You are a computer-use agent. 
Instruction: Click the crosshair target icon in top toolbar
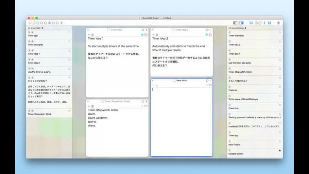click(278, 23)
